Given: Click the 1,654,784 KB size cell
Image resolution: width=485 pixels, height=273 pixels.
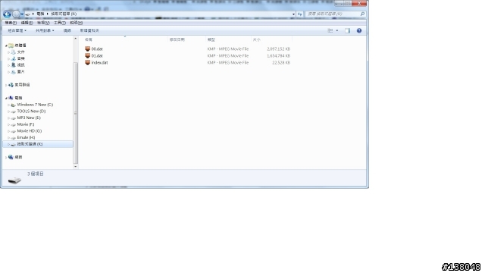Looking at the screenshot, I should (x=278, y=55).
